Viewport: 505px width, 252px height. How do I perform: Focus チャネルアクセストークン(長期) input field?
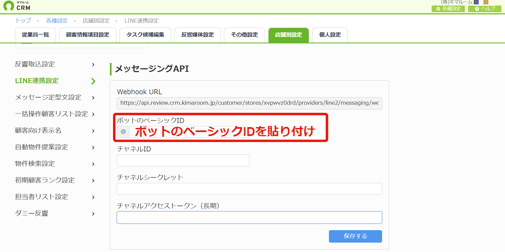[x=249, y=217]
